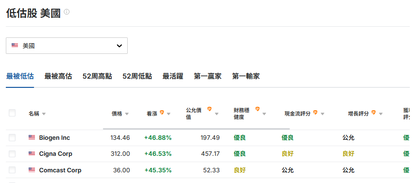This screenshot has width=419, height=183.
Task: Click Biogen 增長評分 rating 公允
Action: [x=349, y=138]
